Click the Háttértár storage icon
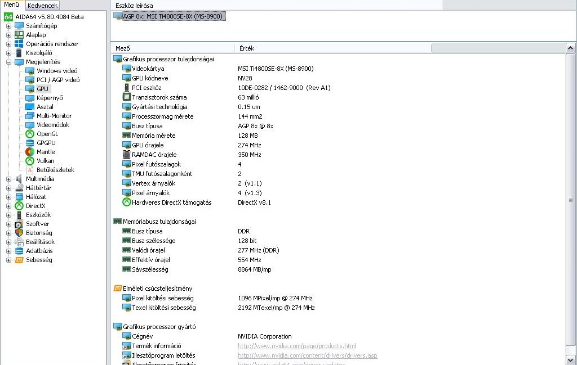577x365 pixels. 19,188
